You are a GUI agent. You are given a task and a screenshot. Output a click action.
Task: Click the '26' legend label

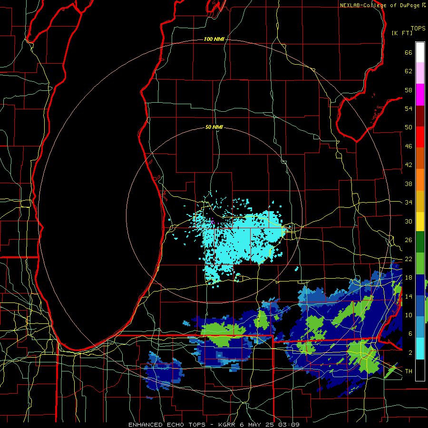pos(409,240)
